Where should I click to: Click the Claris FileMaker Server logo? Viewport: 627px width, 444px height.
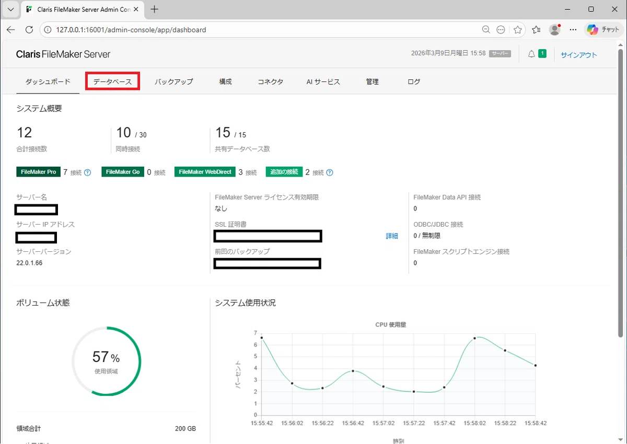63,54
